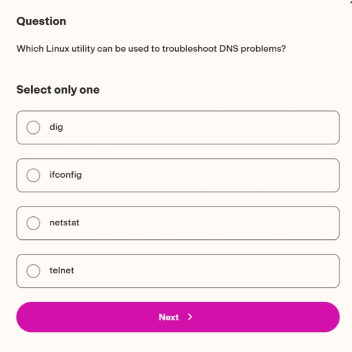The width and height of the screenshot is (352, 352).
Task: Click the "dig" answer label text
Action: [56, 127]
